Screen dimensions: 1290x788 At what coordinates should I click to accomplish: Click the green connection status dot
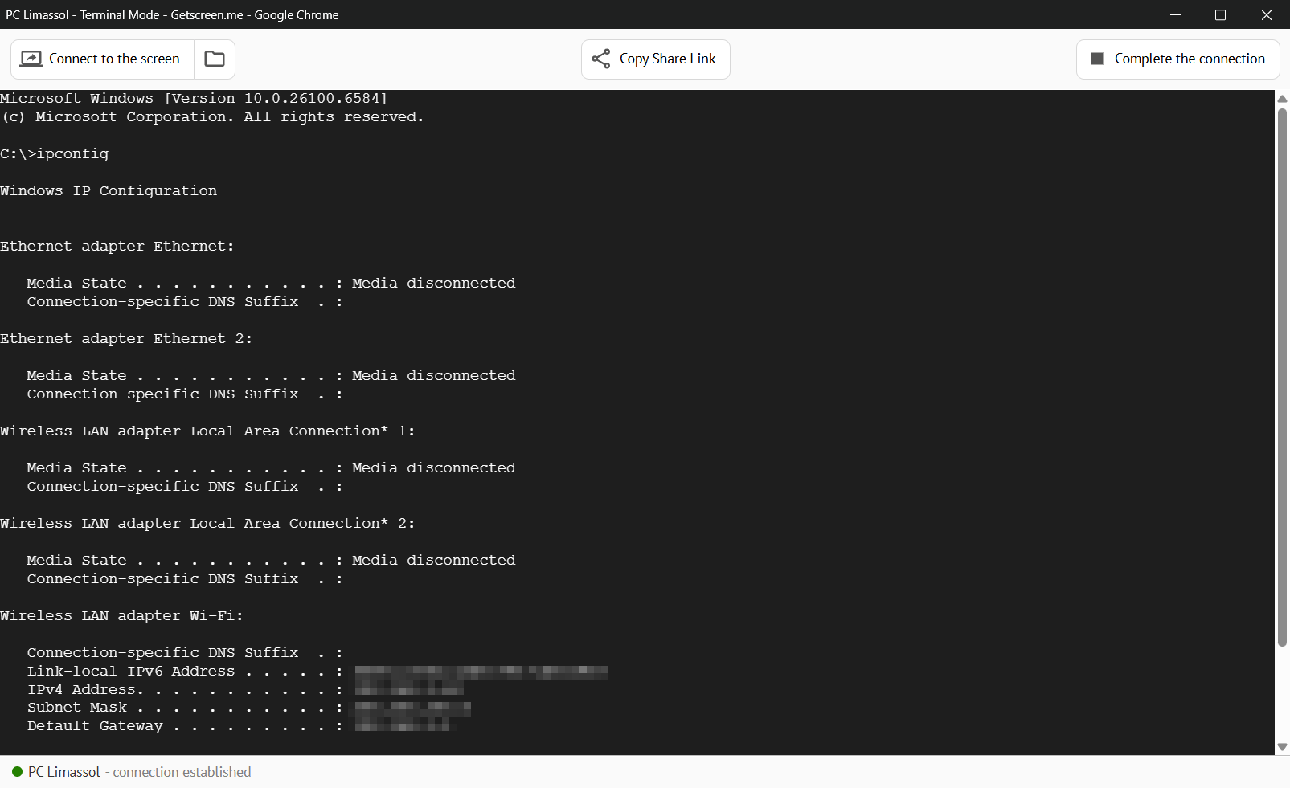click(17, 772)
